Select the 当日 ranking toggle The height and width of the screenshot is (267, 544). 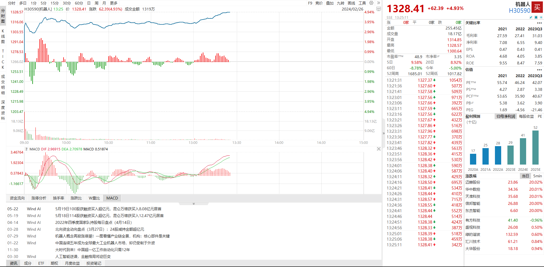526,176
